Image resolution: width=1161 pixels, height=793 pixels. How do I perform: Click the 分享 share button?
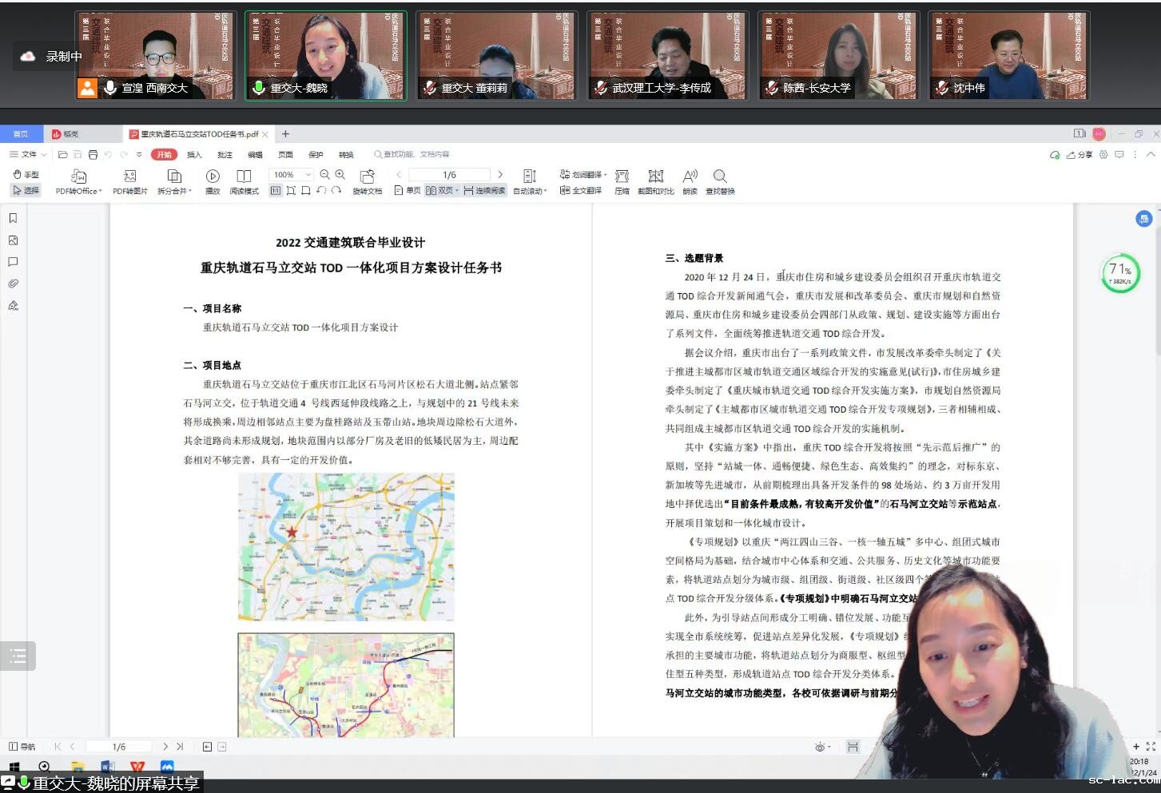(x=1079, y=155)
